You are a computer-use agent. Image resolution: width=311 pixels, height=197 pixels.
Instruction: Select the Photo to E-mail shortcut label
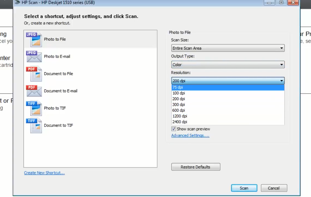[57, 56]
